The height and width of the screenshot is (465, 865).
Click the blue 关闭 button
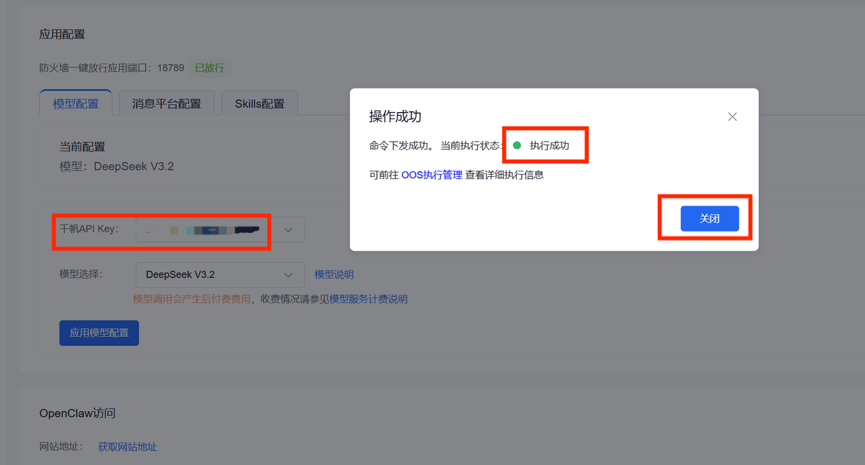pyautogui.click(x=710, y=219)
